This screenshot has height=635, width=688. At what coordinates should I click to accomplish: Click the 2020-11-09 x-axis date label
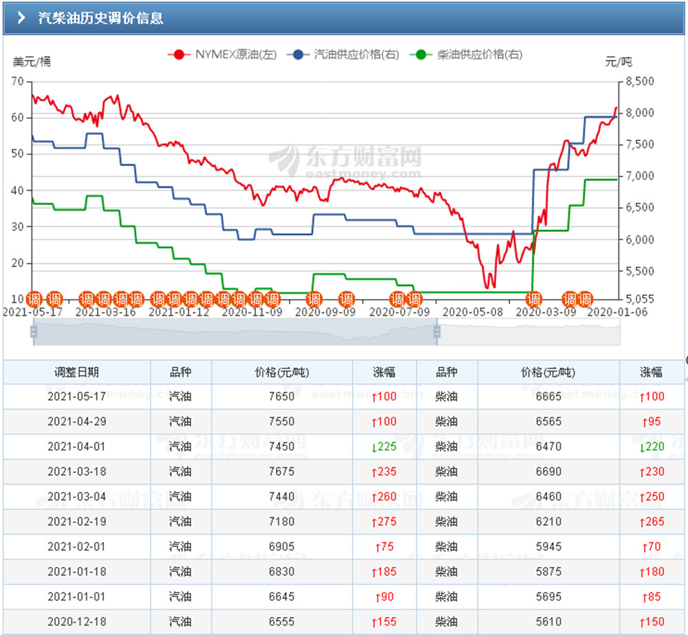pos(252,312)
